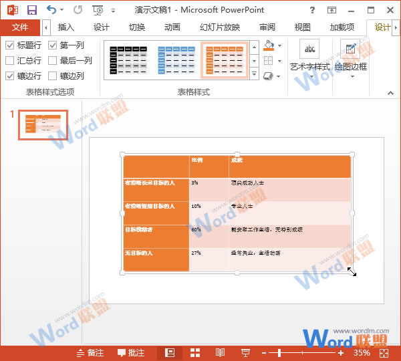Expand the table styles gallery
The width and height of the screenshot is (401, 361).
[x=254, y=74]
